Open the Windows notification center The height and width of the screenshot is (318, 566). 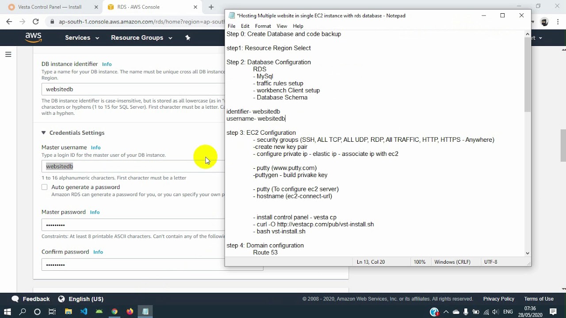click(553, 311)
